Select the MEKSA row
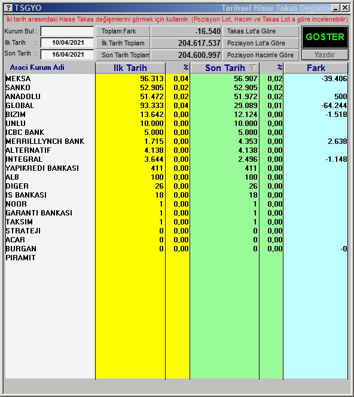354x397 pixels. [x=176, y=78]
